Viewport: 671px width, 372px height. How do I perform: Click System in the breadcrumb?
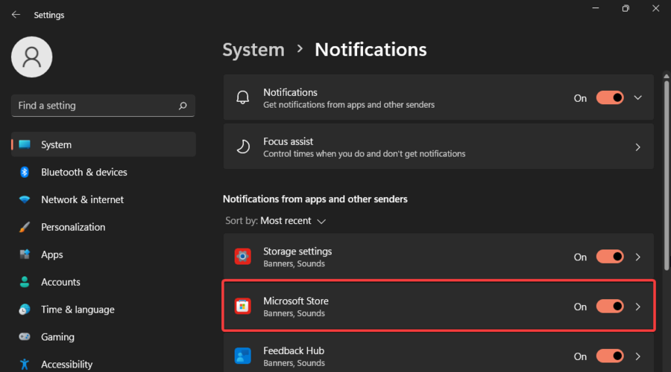(253, 50)
